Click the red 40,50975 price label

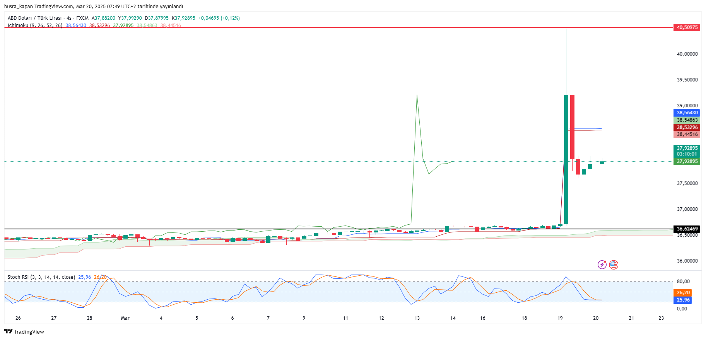coord(687,27)
